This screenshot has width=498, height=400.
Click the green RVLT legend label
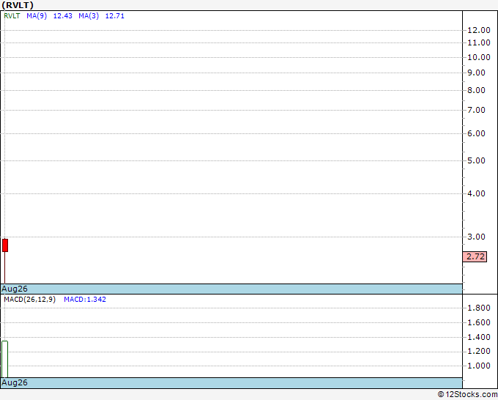(12, 16)
